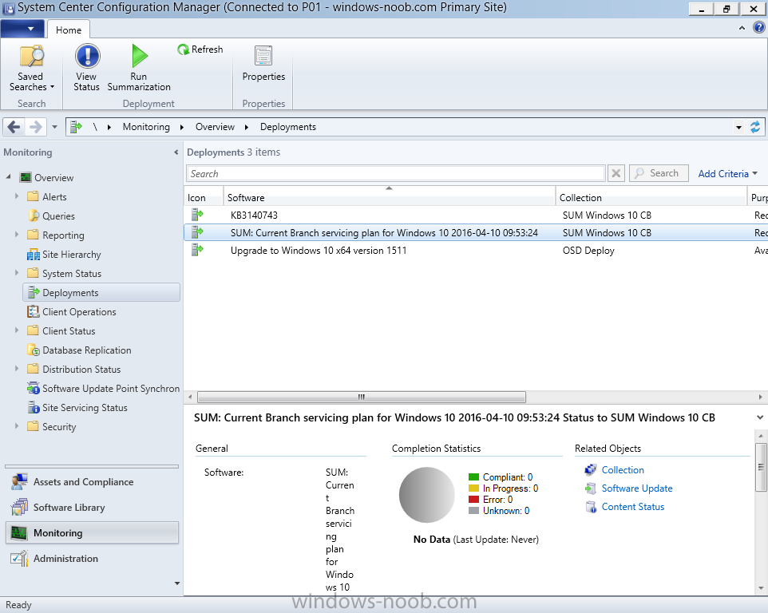Go forward with the navigation arrow
Screen dimensions: 768x613
[x=35, y=127]
